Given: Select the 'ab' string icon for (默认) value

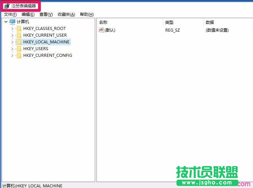Looking at the screenshot, I should 101,30.
